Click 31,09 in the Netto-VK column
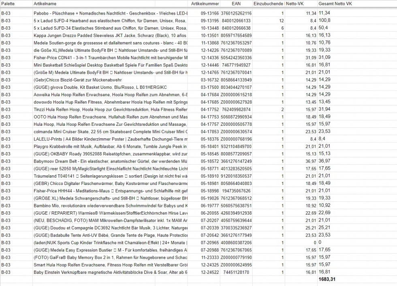 coord(311,58)
